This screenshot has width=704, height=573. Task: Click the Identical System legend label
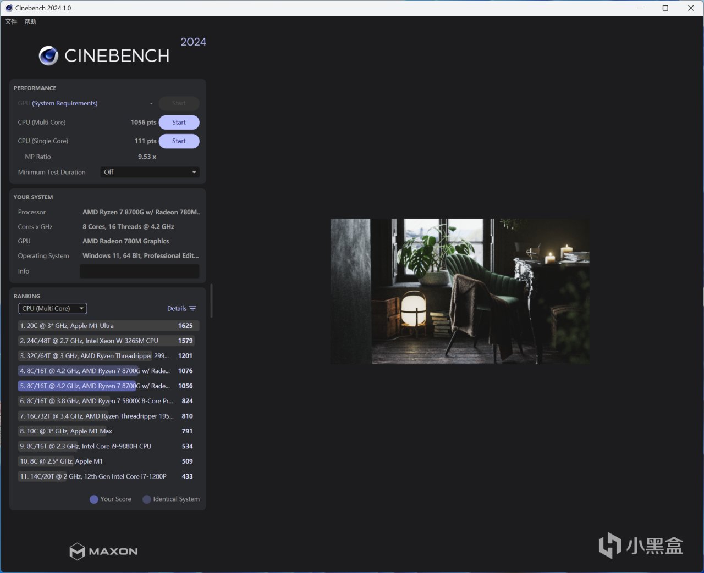[x=176, y=499]
